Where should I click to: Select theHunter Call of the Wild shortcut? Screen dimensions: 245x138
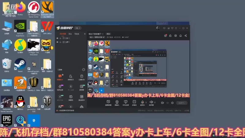(47, 10)
